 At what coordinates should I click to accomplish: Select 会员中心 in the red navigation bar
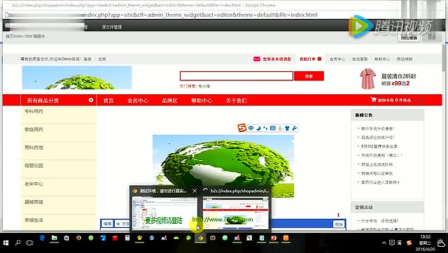point(138,101)
